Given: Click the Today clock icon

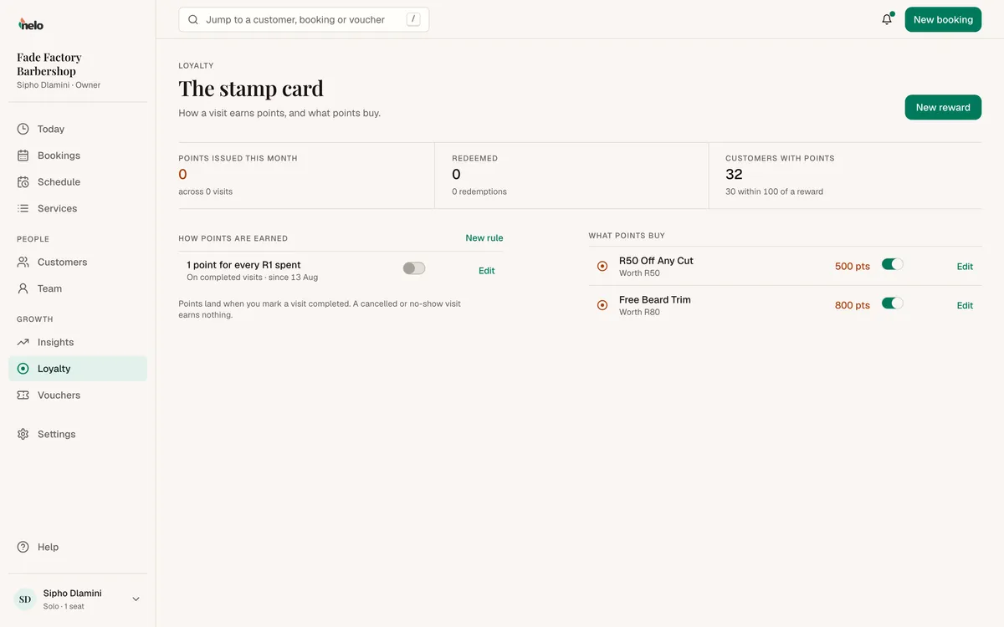Looking at the screenshot, I should 23,129.
